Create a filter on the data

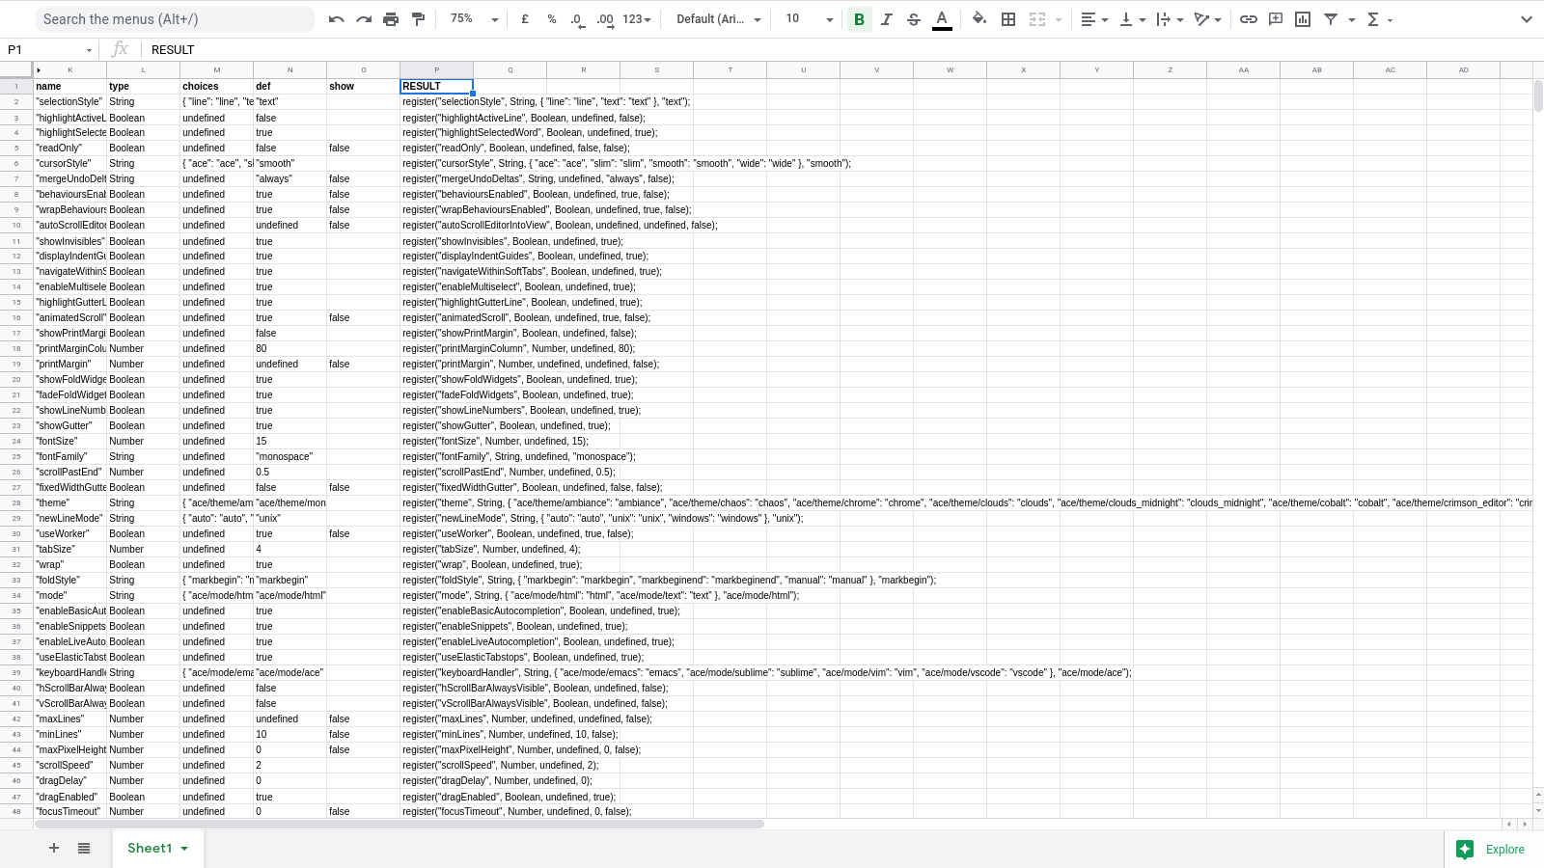(1330, 18)
